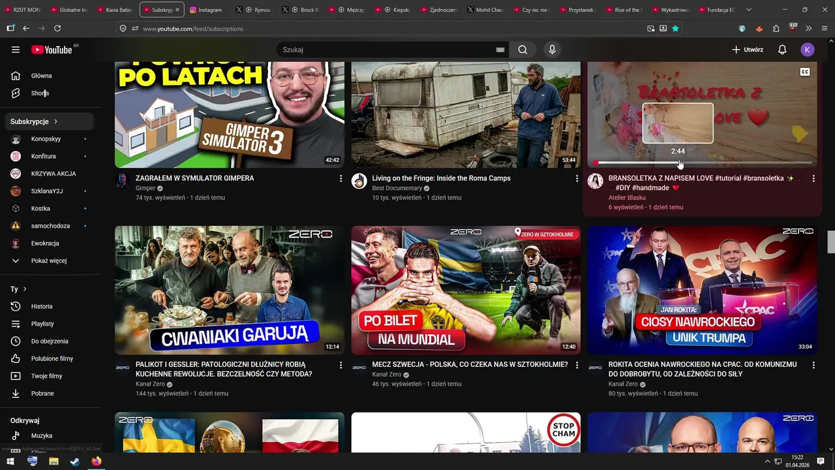Open Playlisty in the sidebar
Viewport: 835px width, 470px height.
coord(50,324)
